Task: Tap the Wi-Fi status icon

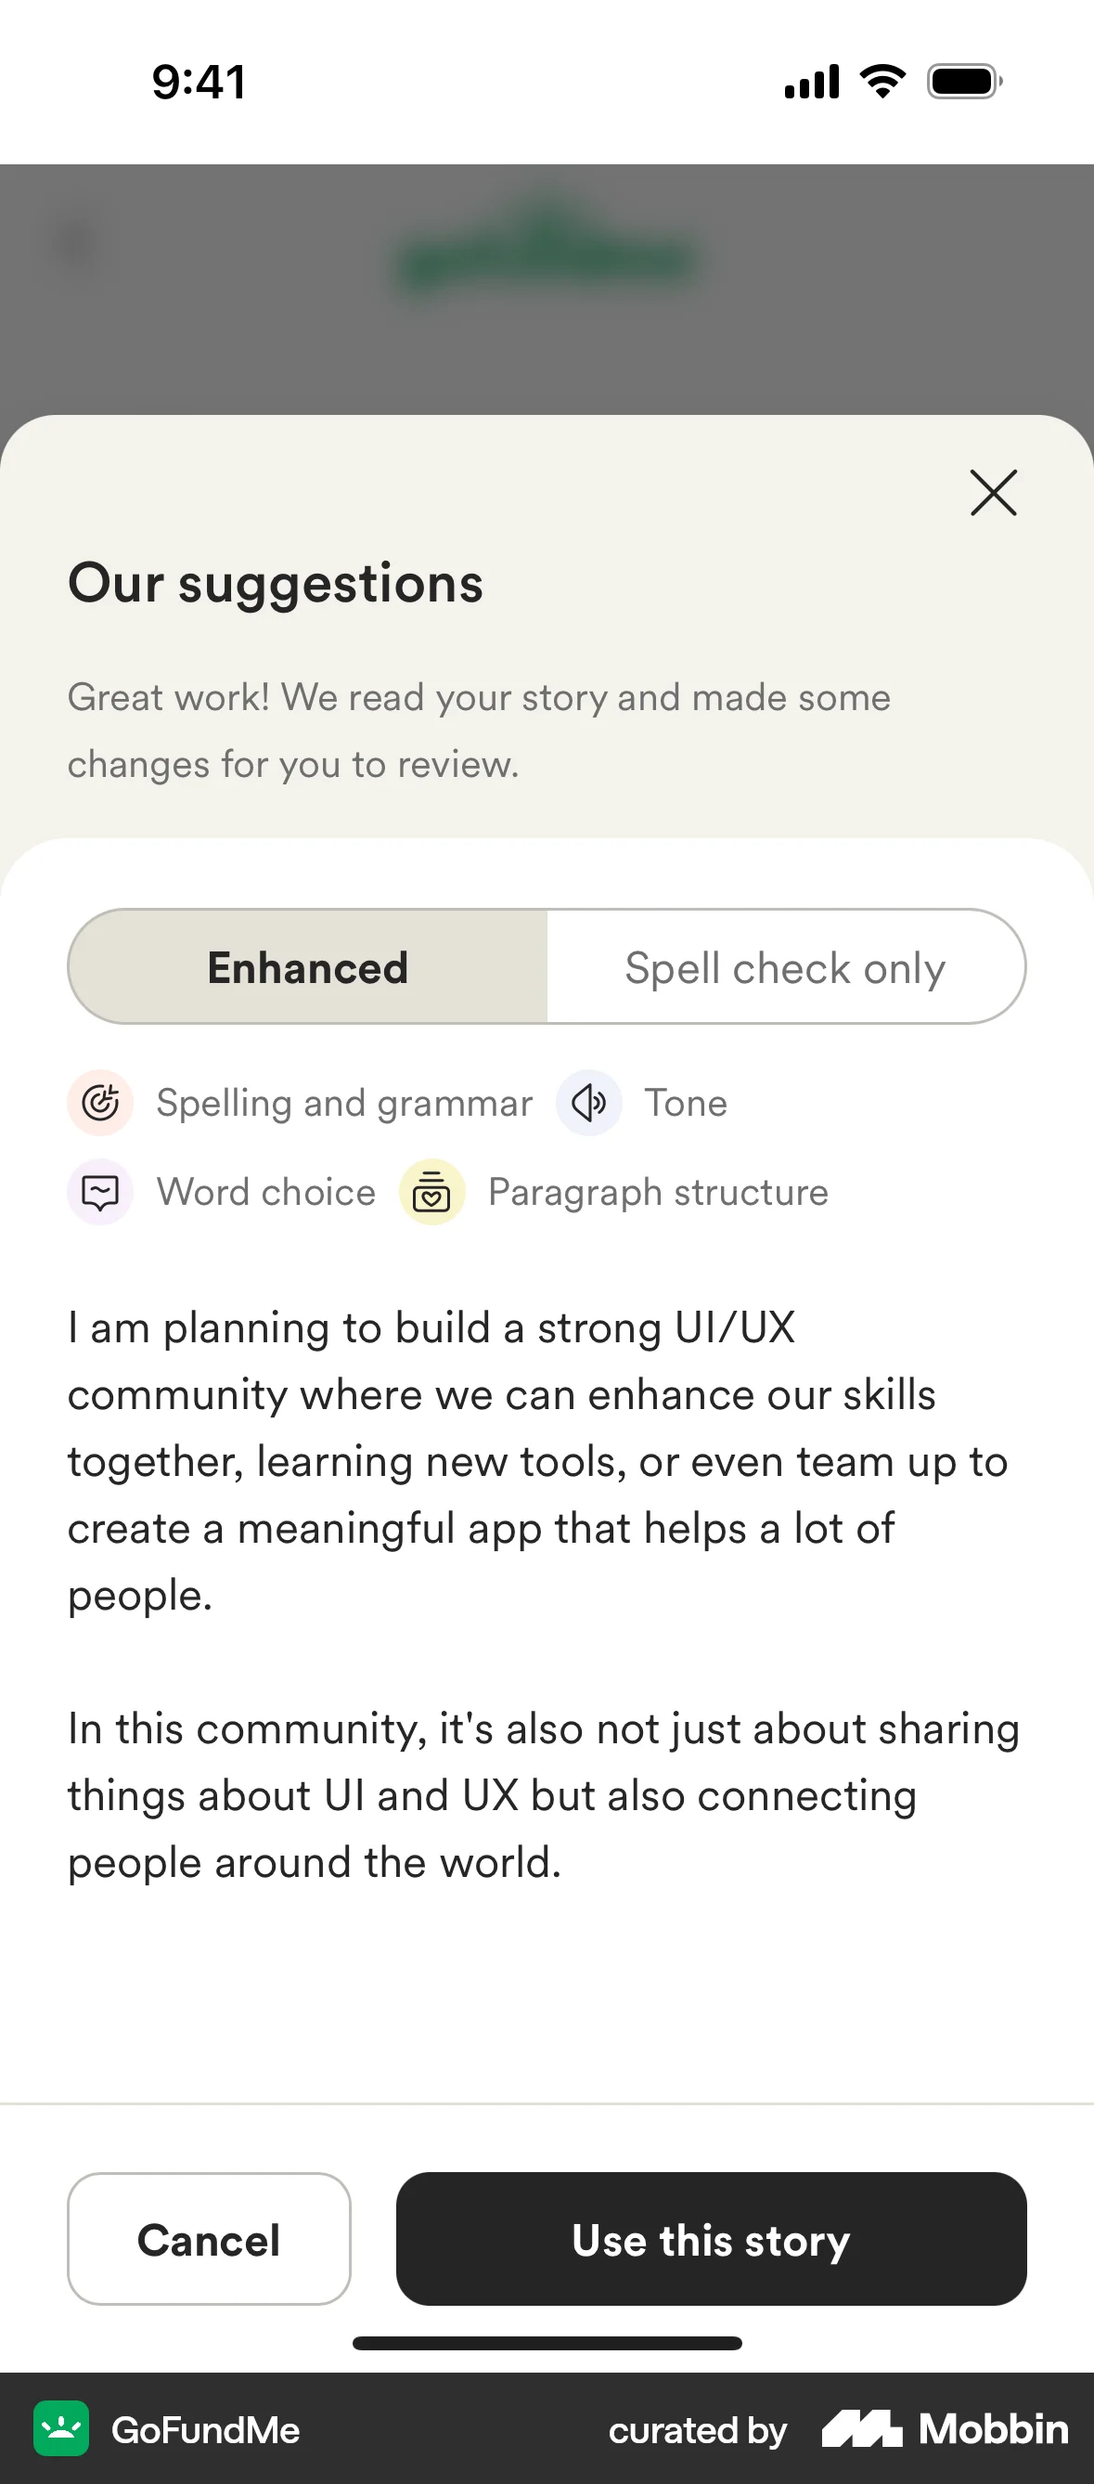Action: coord(883,81)
